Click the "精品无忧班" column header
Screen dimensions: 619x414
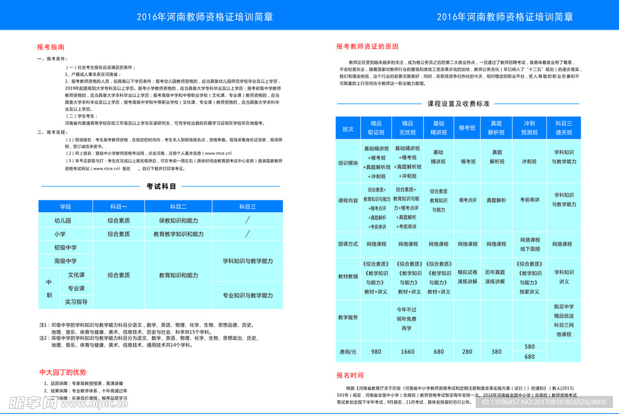pyautogui.click(x=407, y=128)
